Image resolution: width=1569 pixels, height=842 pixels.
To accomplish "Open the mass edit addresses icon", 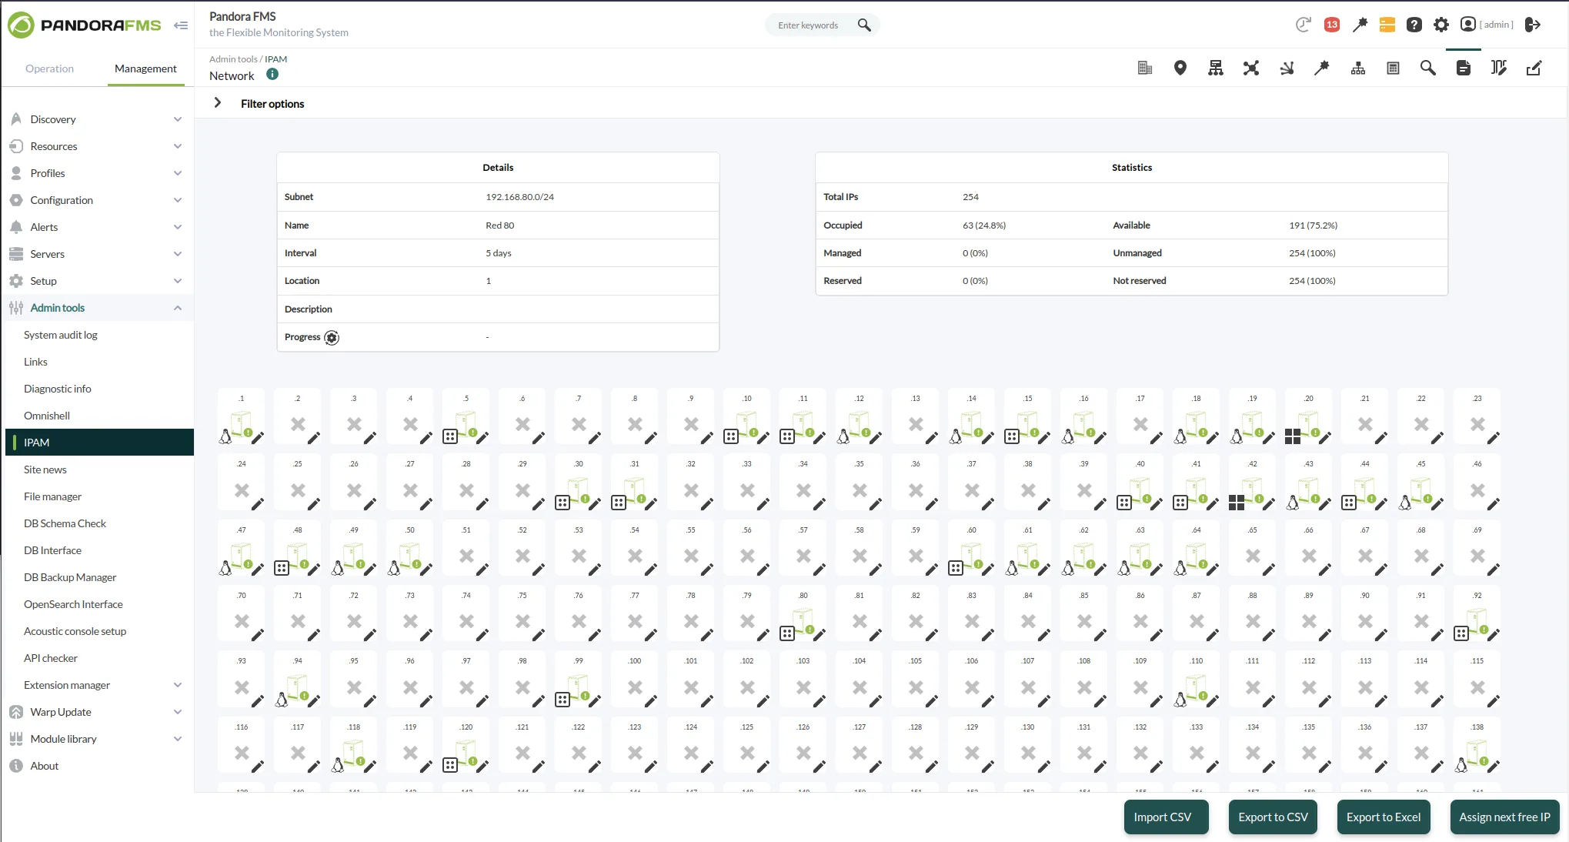I will coord(1499,68).
